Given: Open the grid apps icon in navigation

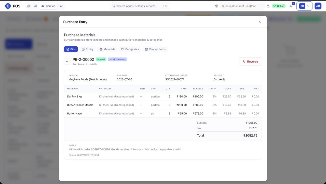Looking at the screenshot, I should (x=35, y=6).
